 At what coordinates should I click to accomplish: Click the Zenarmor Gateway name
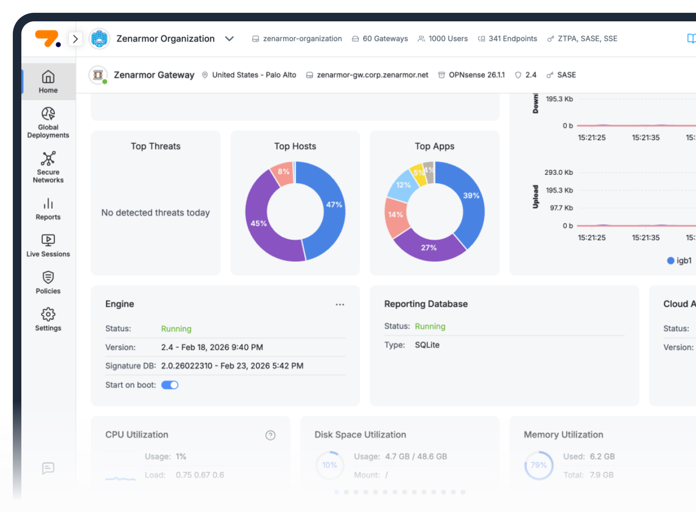pyautogui.click(x=154, y=75)
